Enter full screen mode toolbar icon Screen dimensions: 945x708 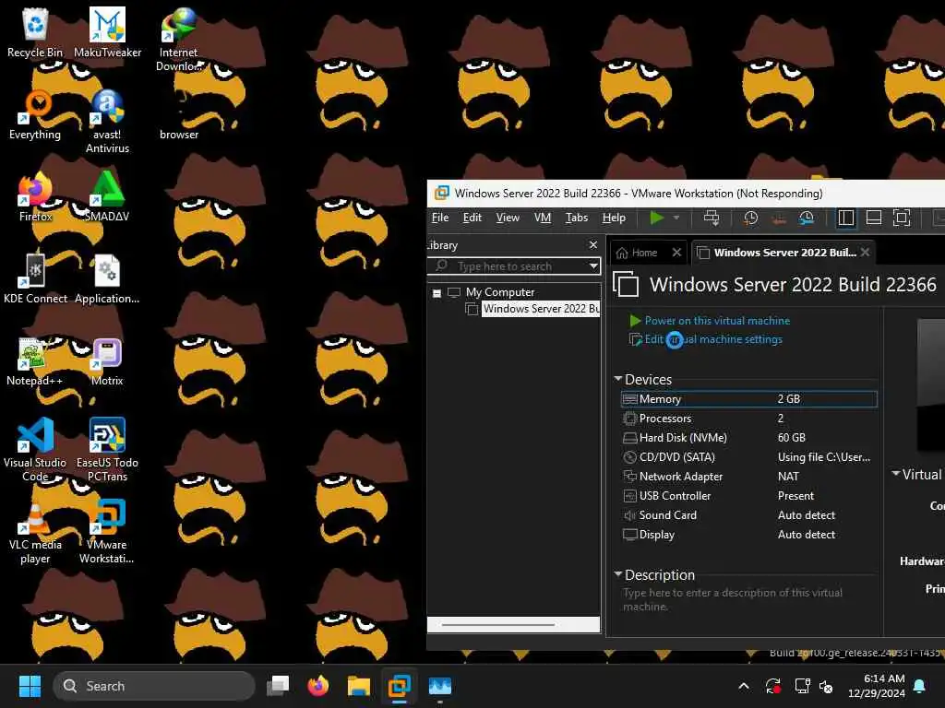click(x=901, y=218)
